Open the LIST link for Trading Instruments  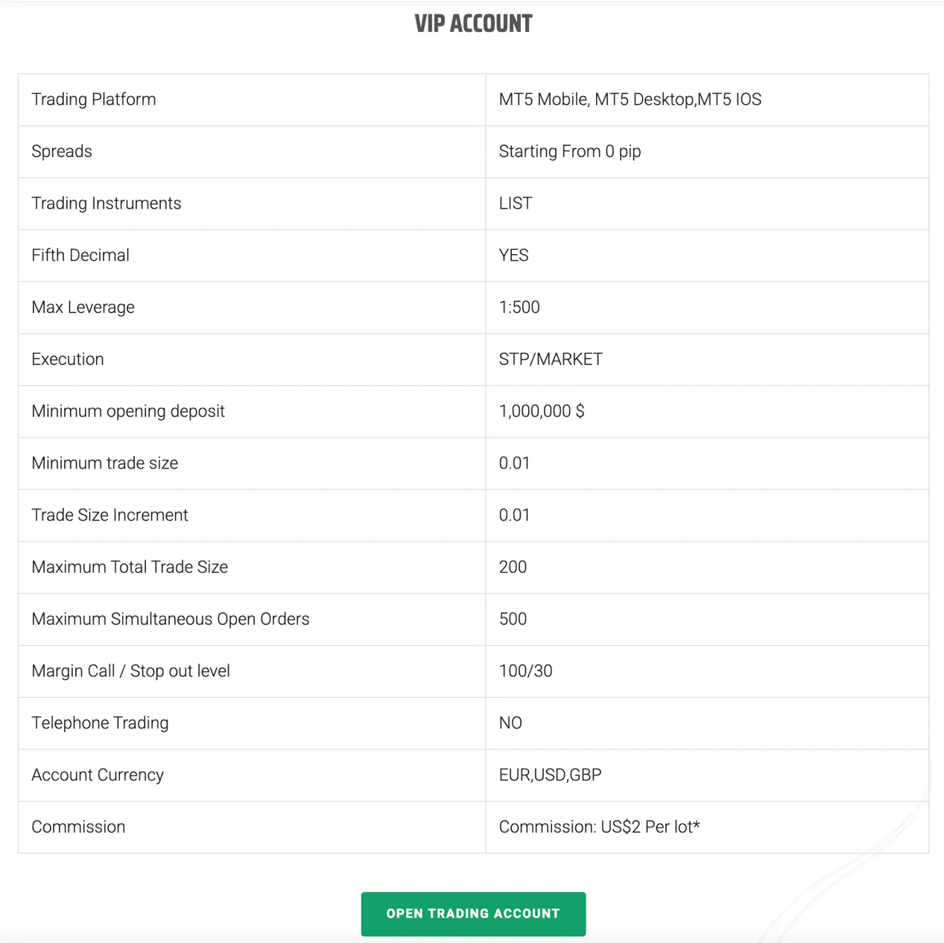(x=515, y=203)
